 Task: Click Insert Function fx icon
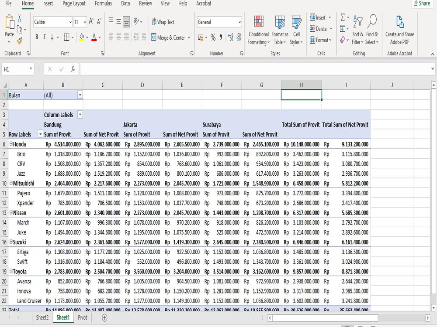[73, 69]
